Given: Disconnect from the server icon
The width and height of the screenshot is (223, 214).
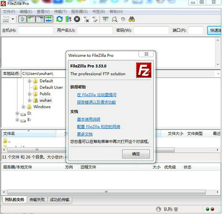Looking at the screenshot, I should (x=86, y=19).
